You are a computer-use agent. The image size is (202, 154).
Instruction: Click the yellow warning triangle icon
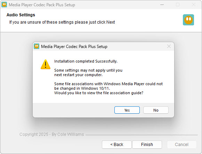click(46, 64)
